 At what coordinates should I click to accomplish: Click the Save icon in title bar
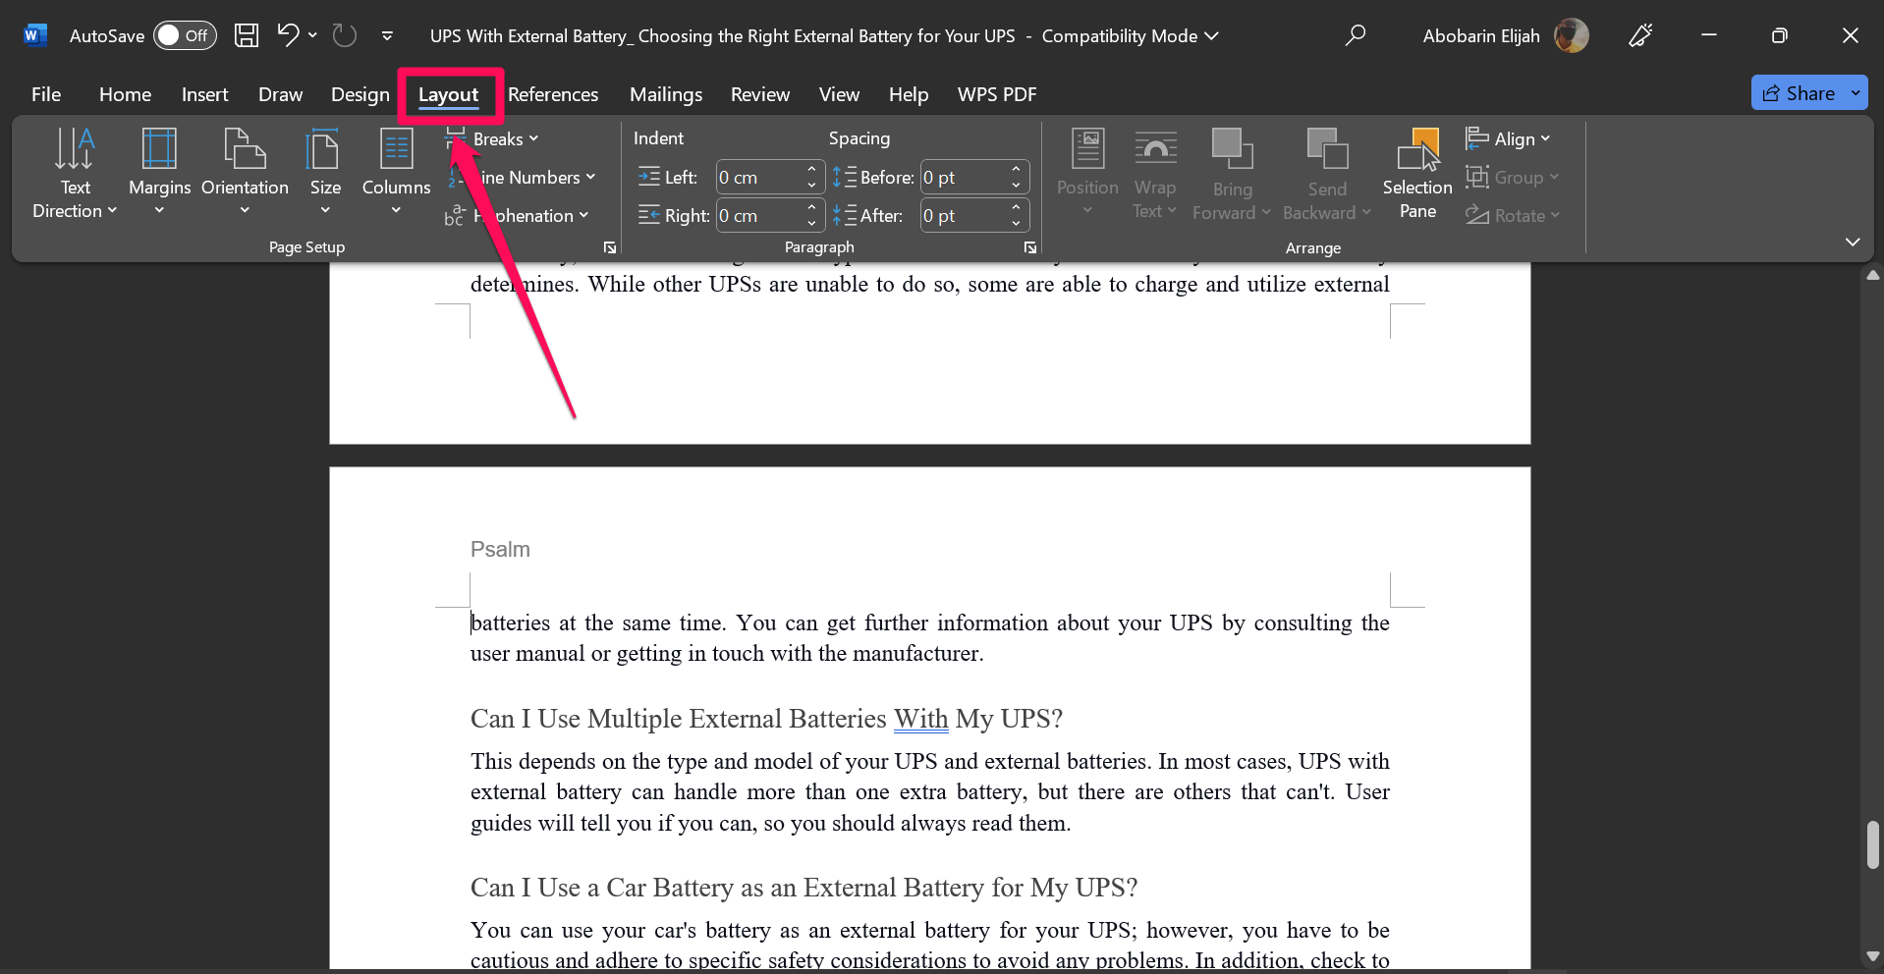tap(247, 35)
